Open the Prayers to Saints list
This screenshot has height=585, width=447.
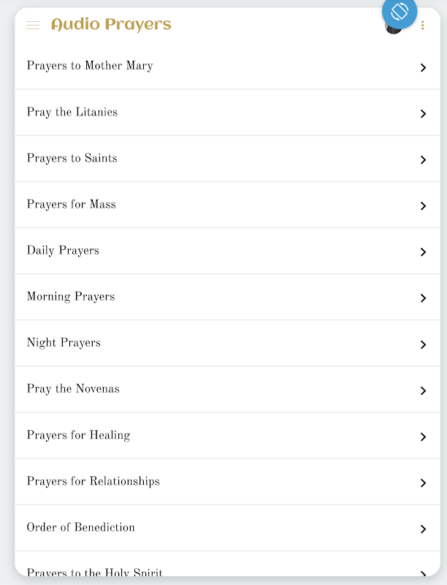tap(228, 159)
